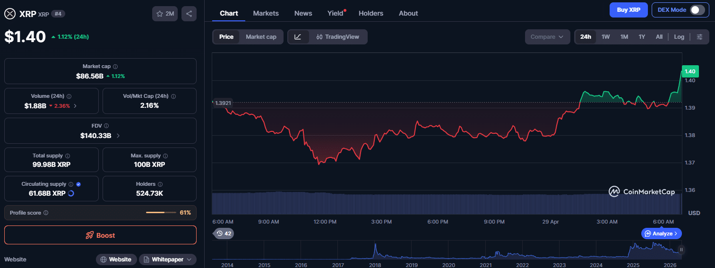Open Max. supply info icon
This screenshot has height=268, width=715.
165,156
